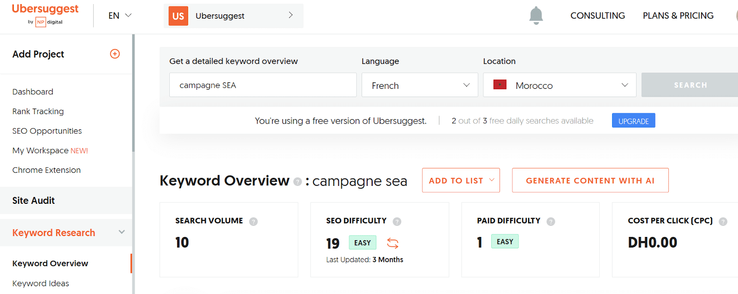Click the paid difficulty score 1
Screen dimensions: 738x294
(x=480, y=242)
